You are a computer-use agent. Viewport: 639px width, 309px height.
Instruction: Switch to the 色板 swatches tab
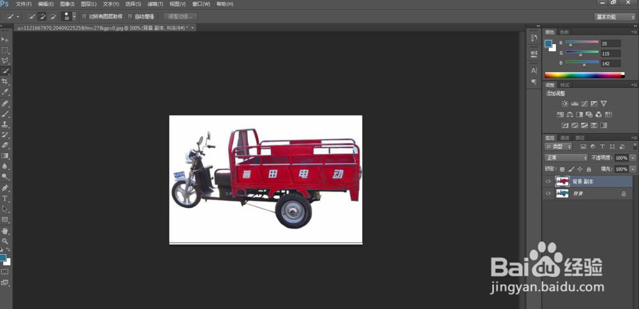[564, 32]
